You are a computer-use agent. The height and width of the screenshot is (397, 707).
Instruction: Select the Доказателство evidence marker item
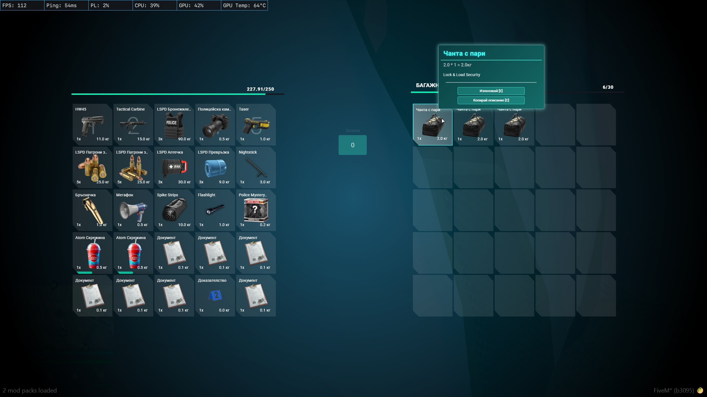(x=215, y=296)
